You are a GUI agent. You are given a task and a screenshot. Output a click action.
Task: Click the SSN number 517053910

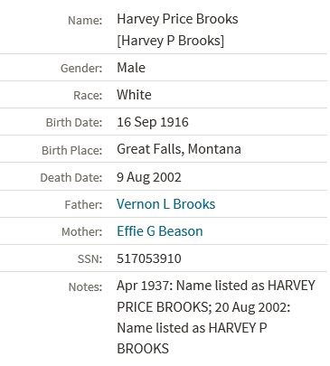tap(149, 258)
